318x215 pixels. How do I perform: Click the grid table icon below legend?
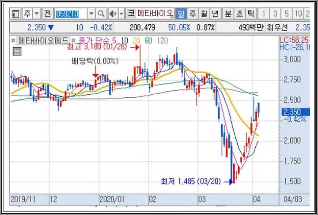(x=17, y=52)
